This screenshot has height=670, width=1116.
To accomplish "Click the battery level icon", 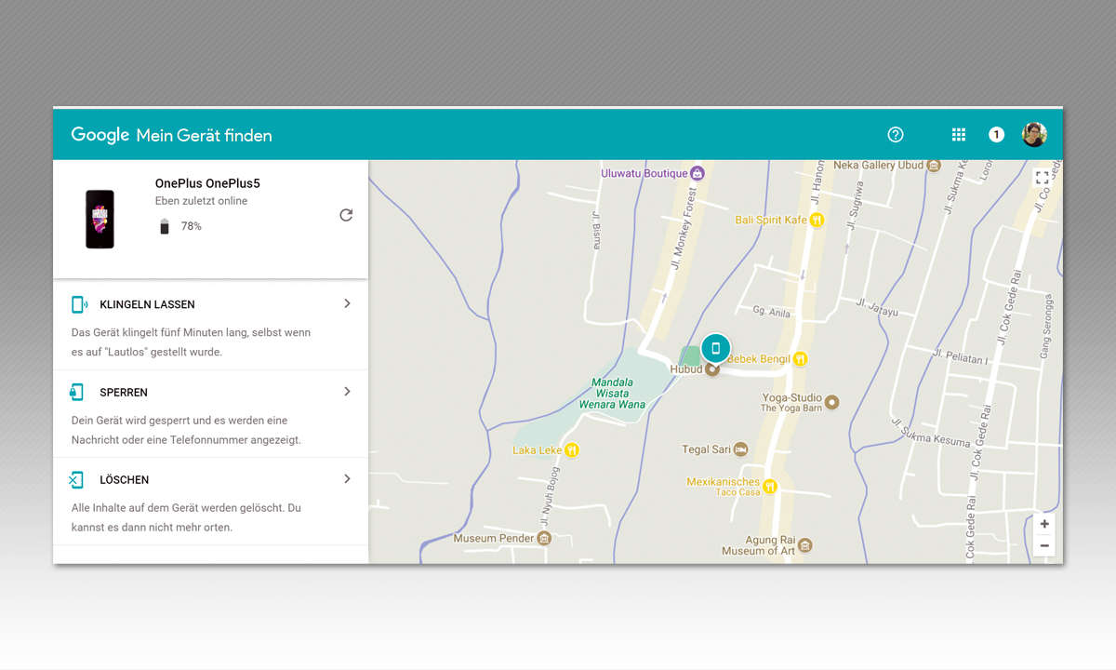I will click(x=165, y=226).
